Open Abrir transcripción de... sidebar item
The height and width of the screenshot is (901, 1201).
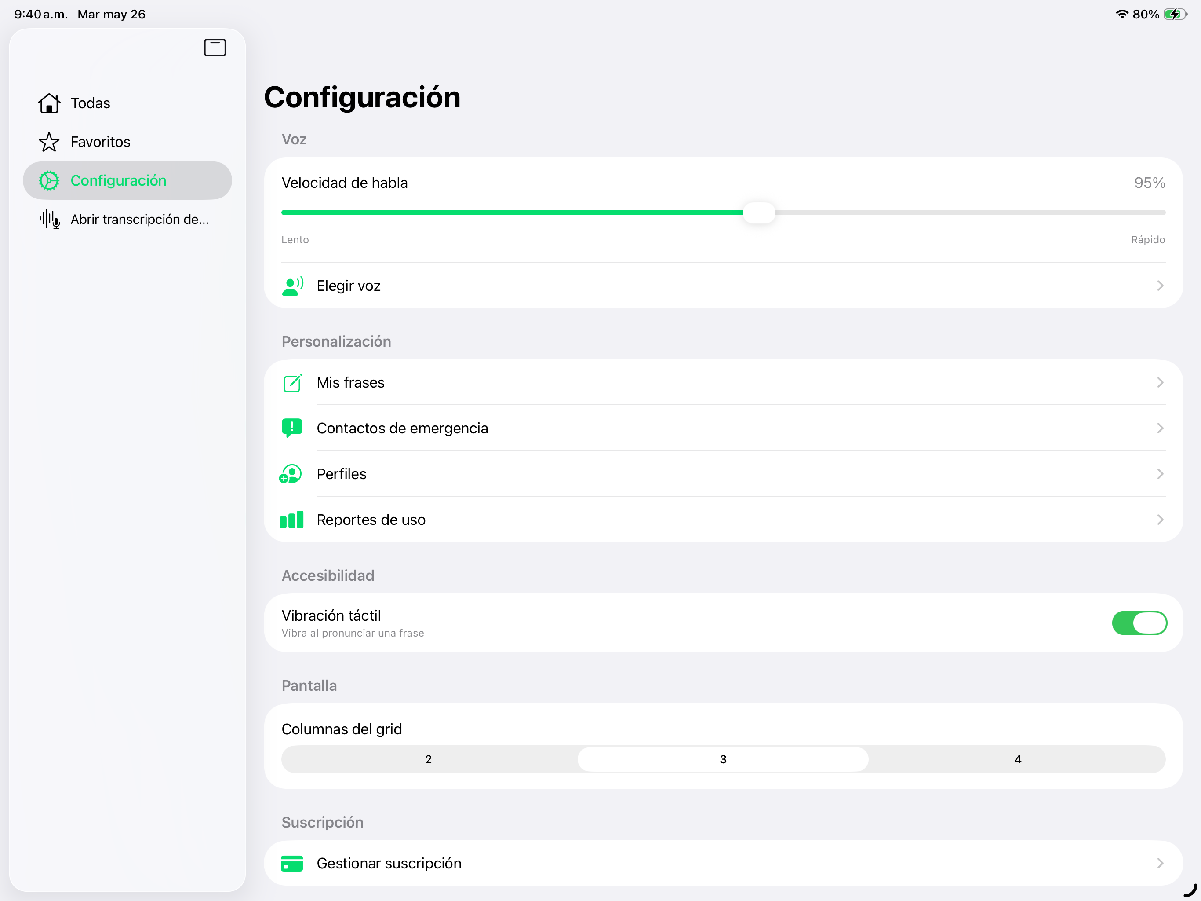click(x=127, y=219)
